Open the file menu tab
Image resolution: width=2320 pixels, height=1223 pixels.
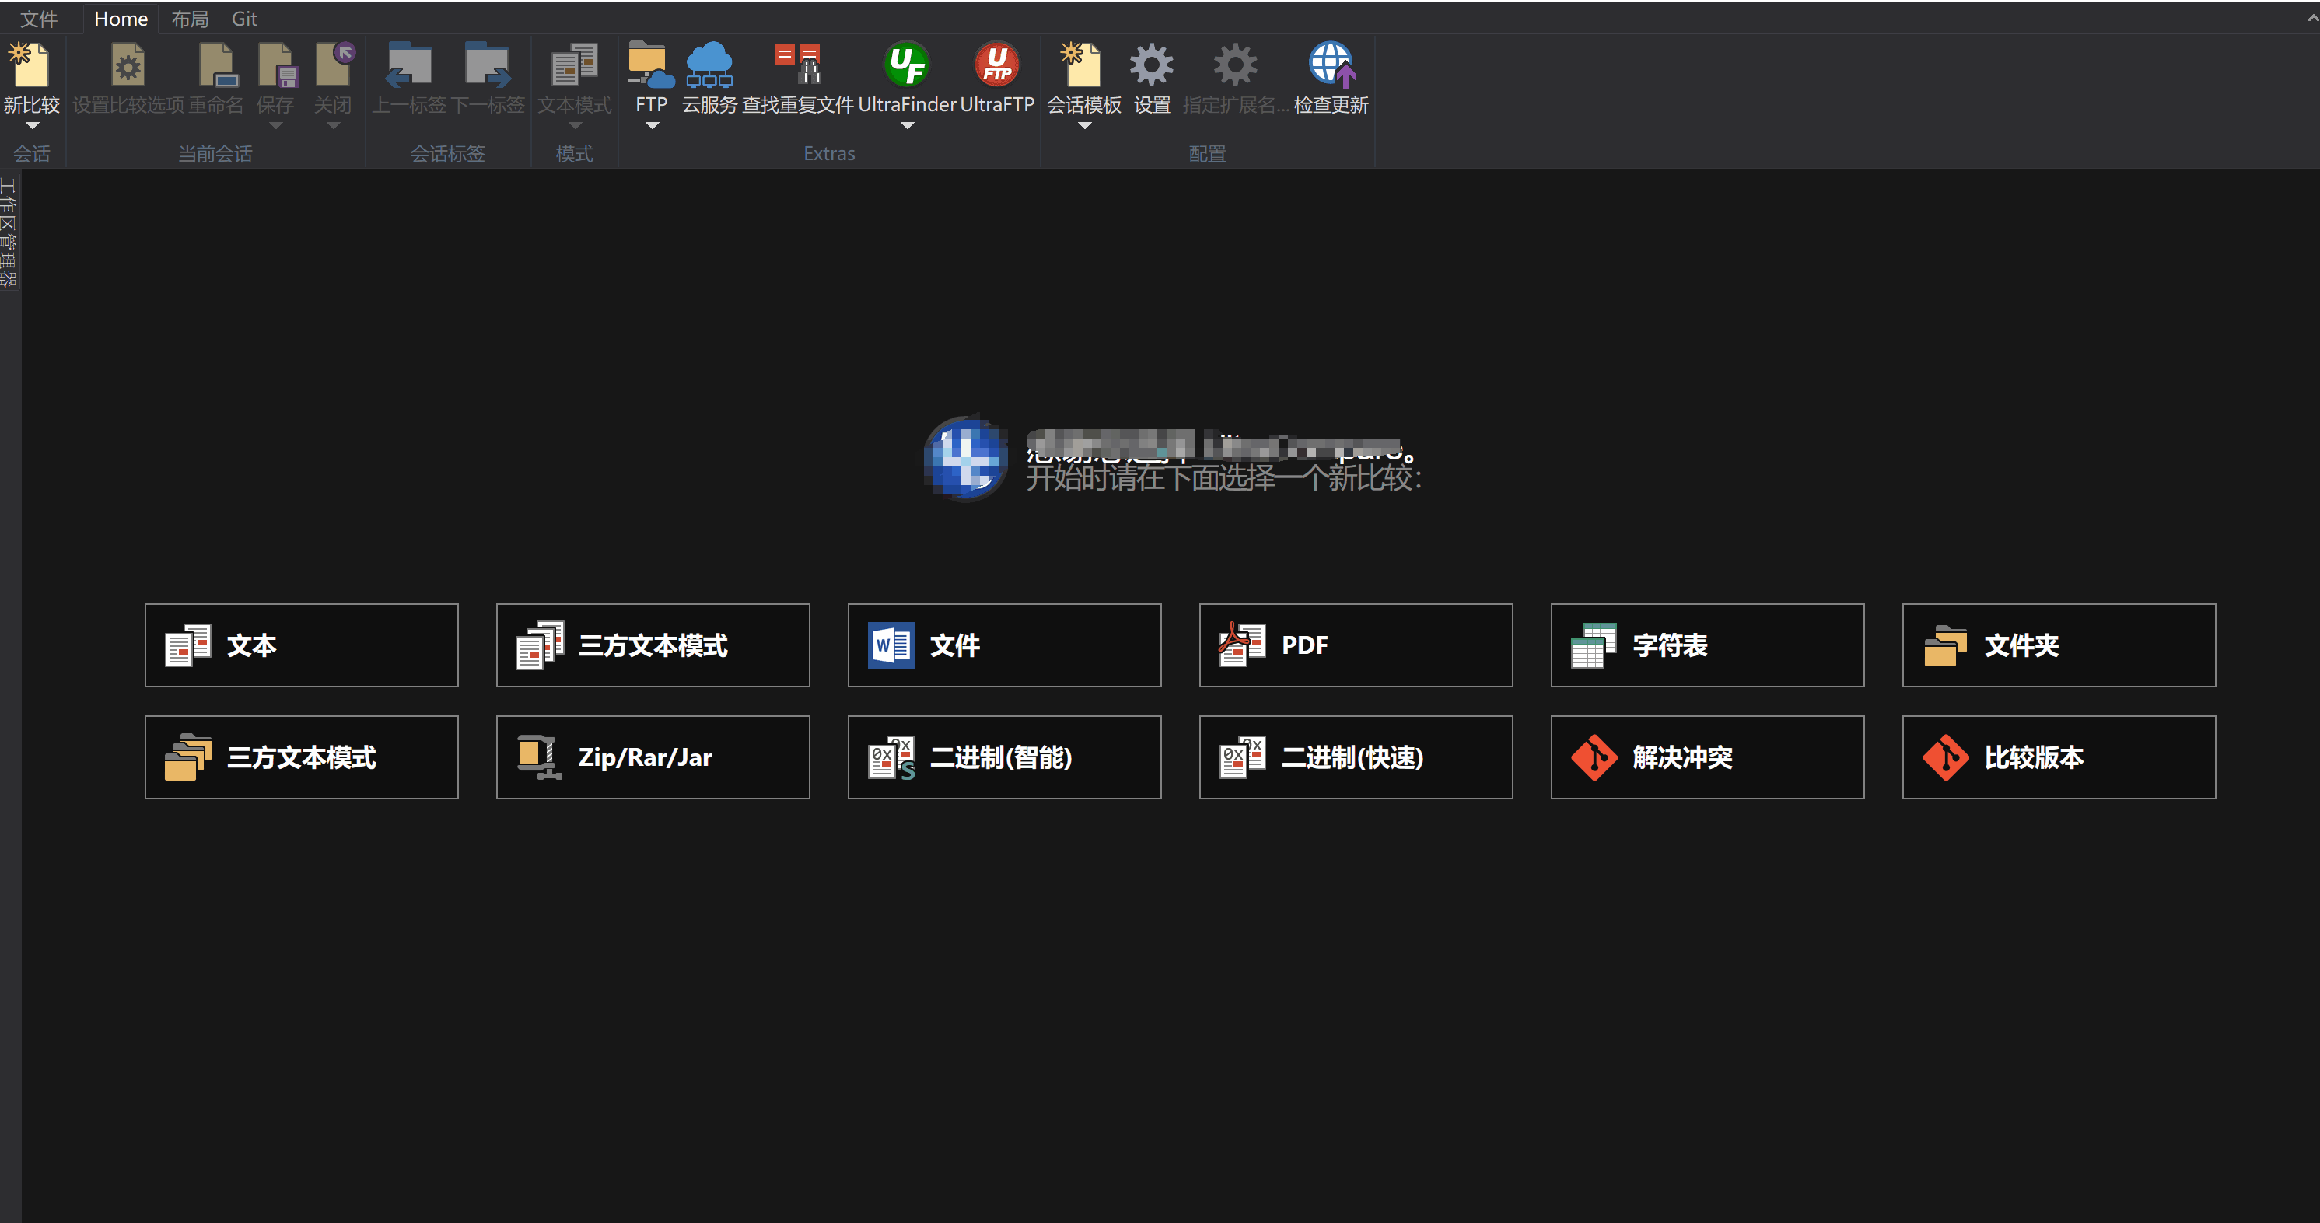point(39,19)
